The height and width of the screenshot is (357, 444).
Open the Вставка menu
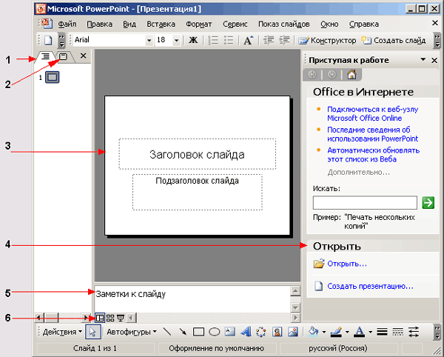pyautogui.click(x=161, y=24)
